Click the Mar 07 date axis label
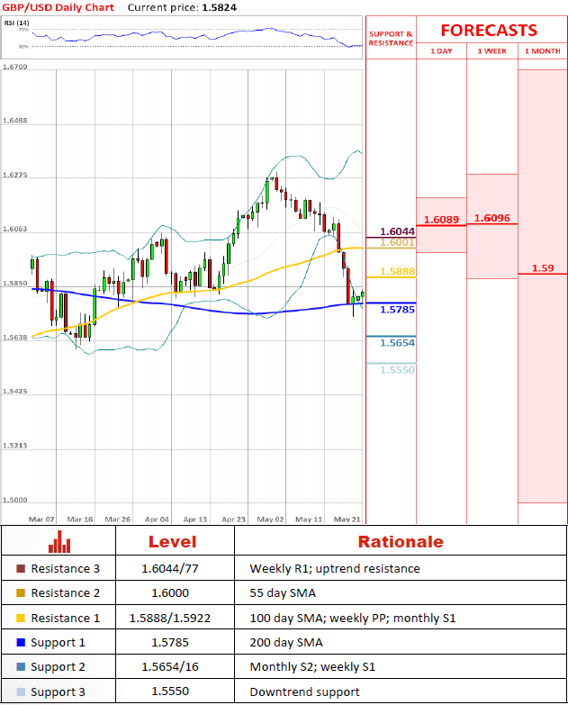The height and width of the screenshot is (705, 568). point(41,520)
